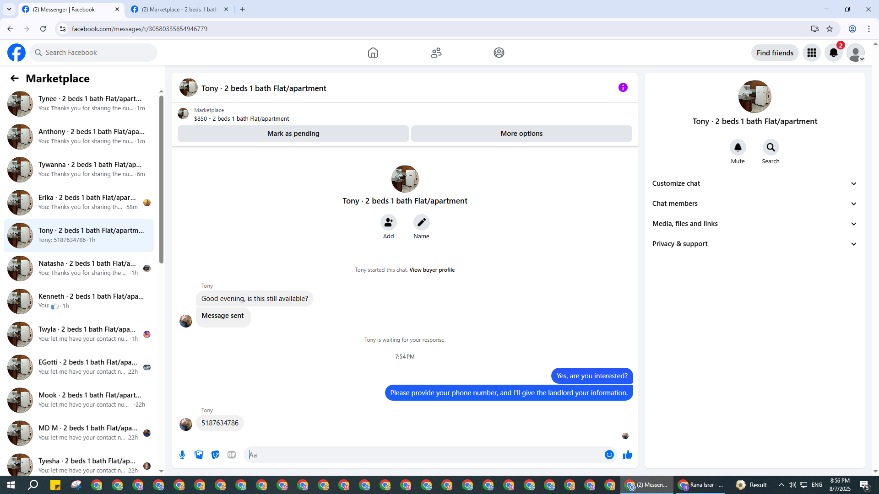Expand Media, files and links section
Viewport: 879px width, 494px height.
click(x=754, y=224)
